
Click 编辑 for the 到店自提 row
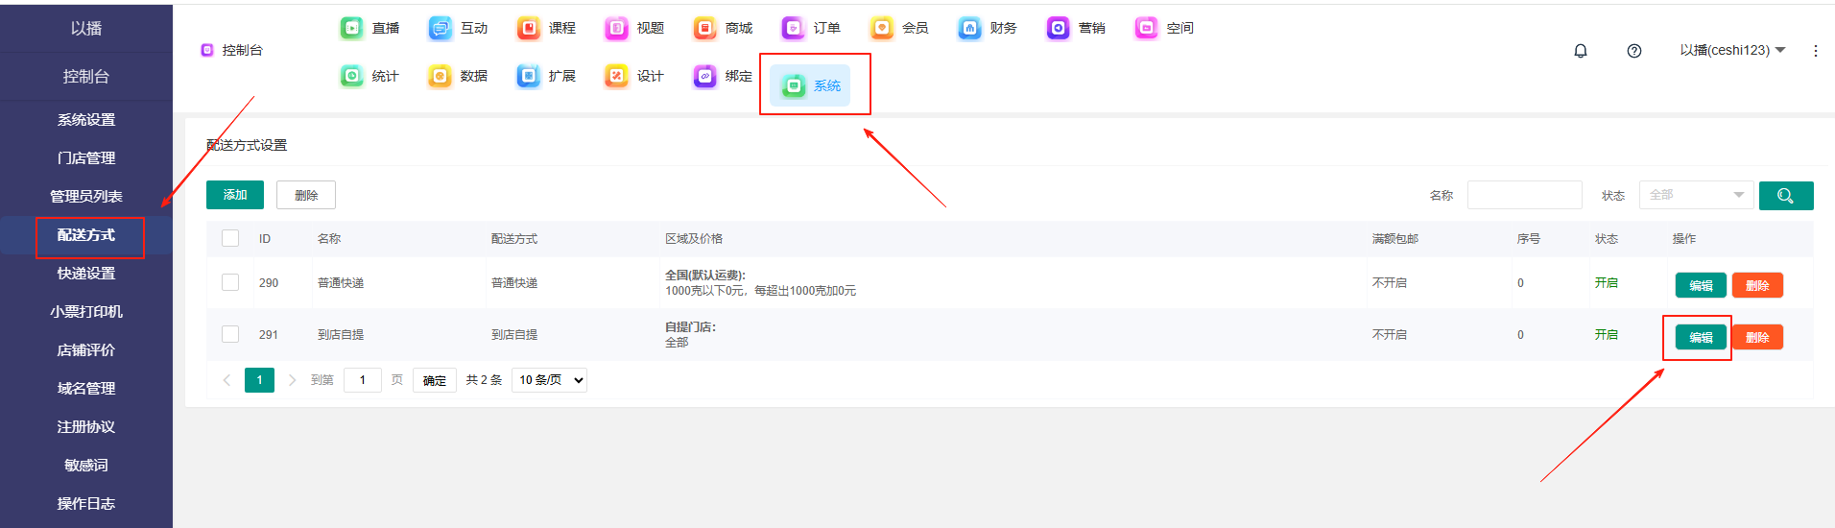(x=1700, y=338)
